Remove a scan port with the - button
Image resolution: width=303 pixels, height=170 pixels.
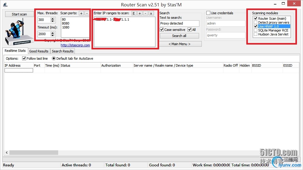87,13
